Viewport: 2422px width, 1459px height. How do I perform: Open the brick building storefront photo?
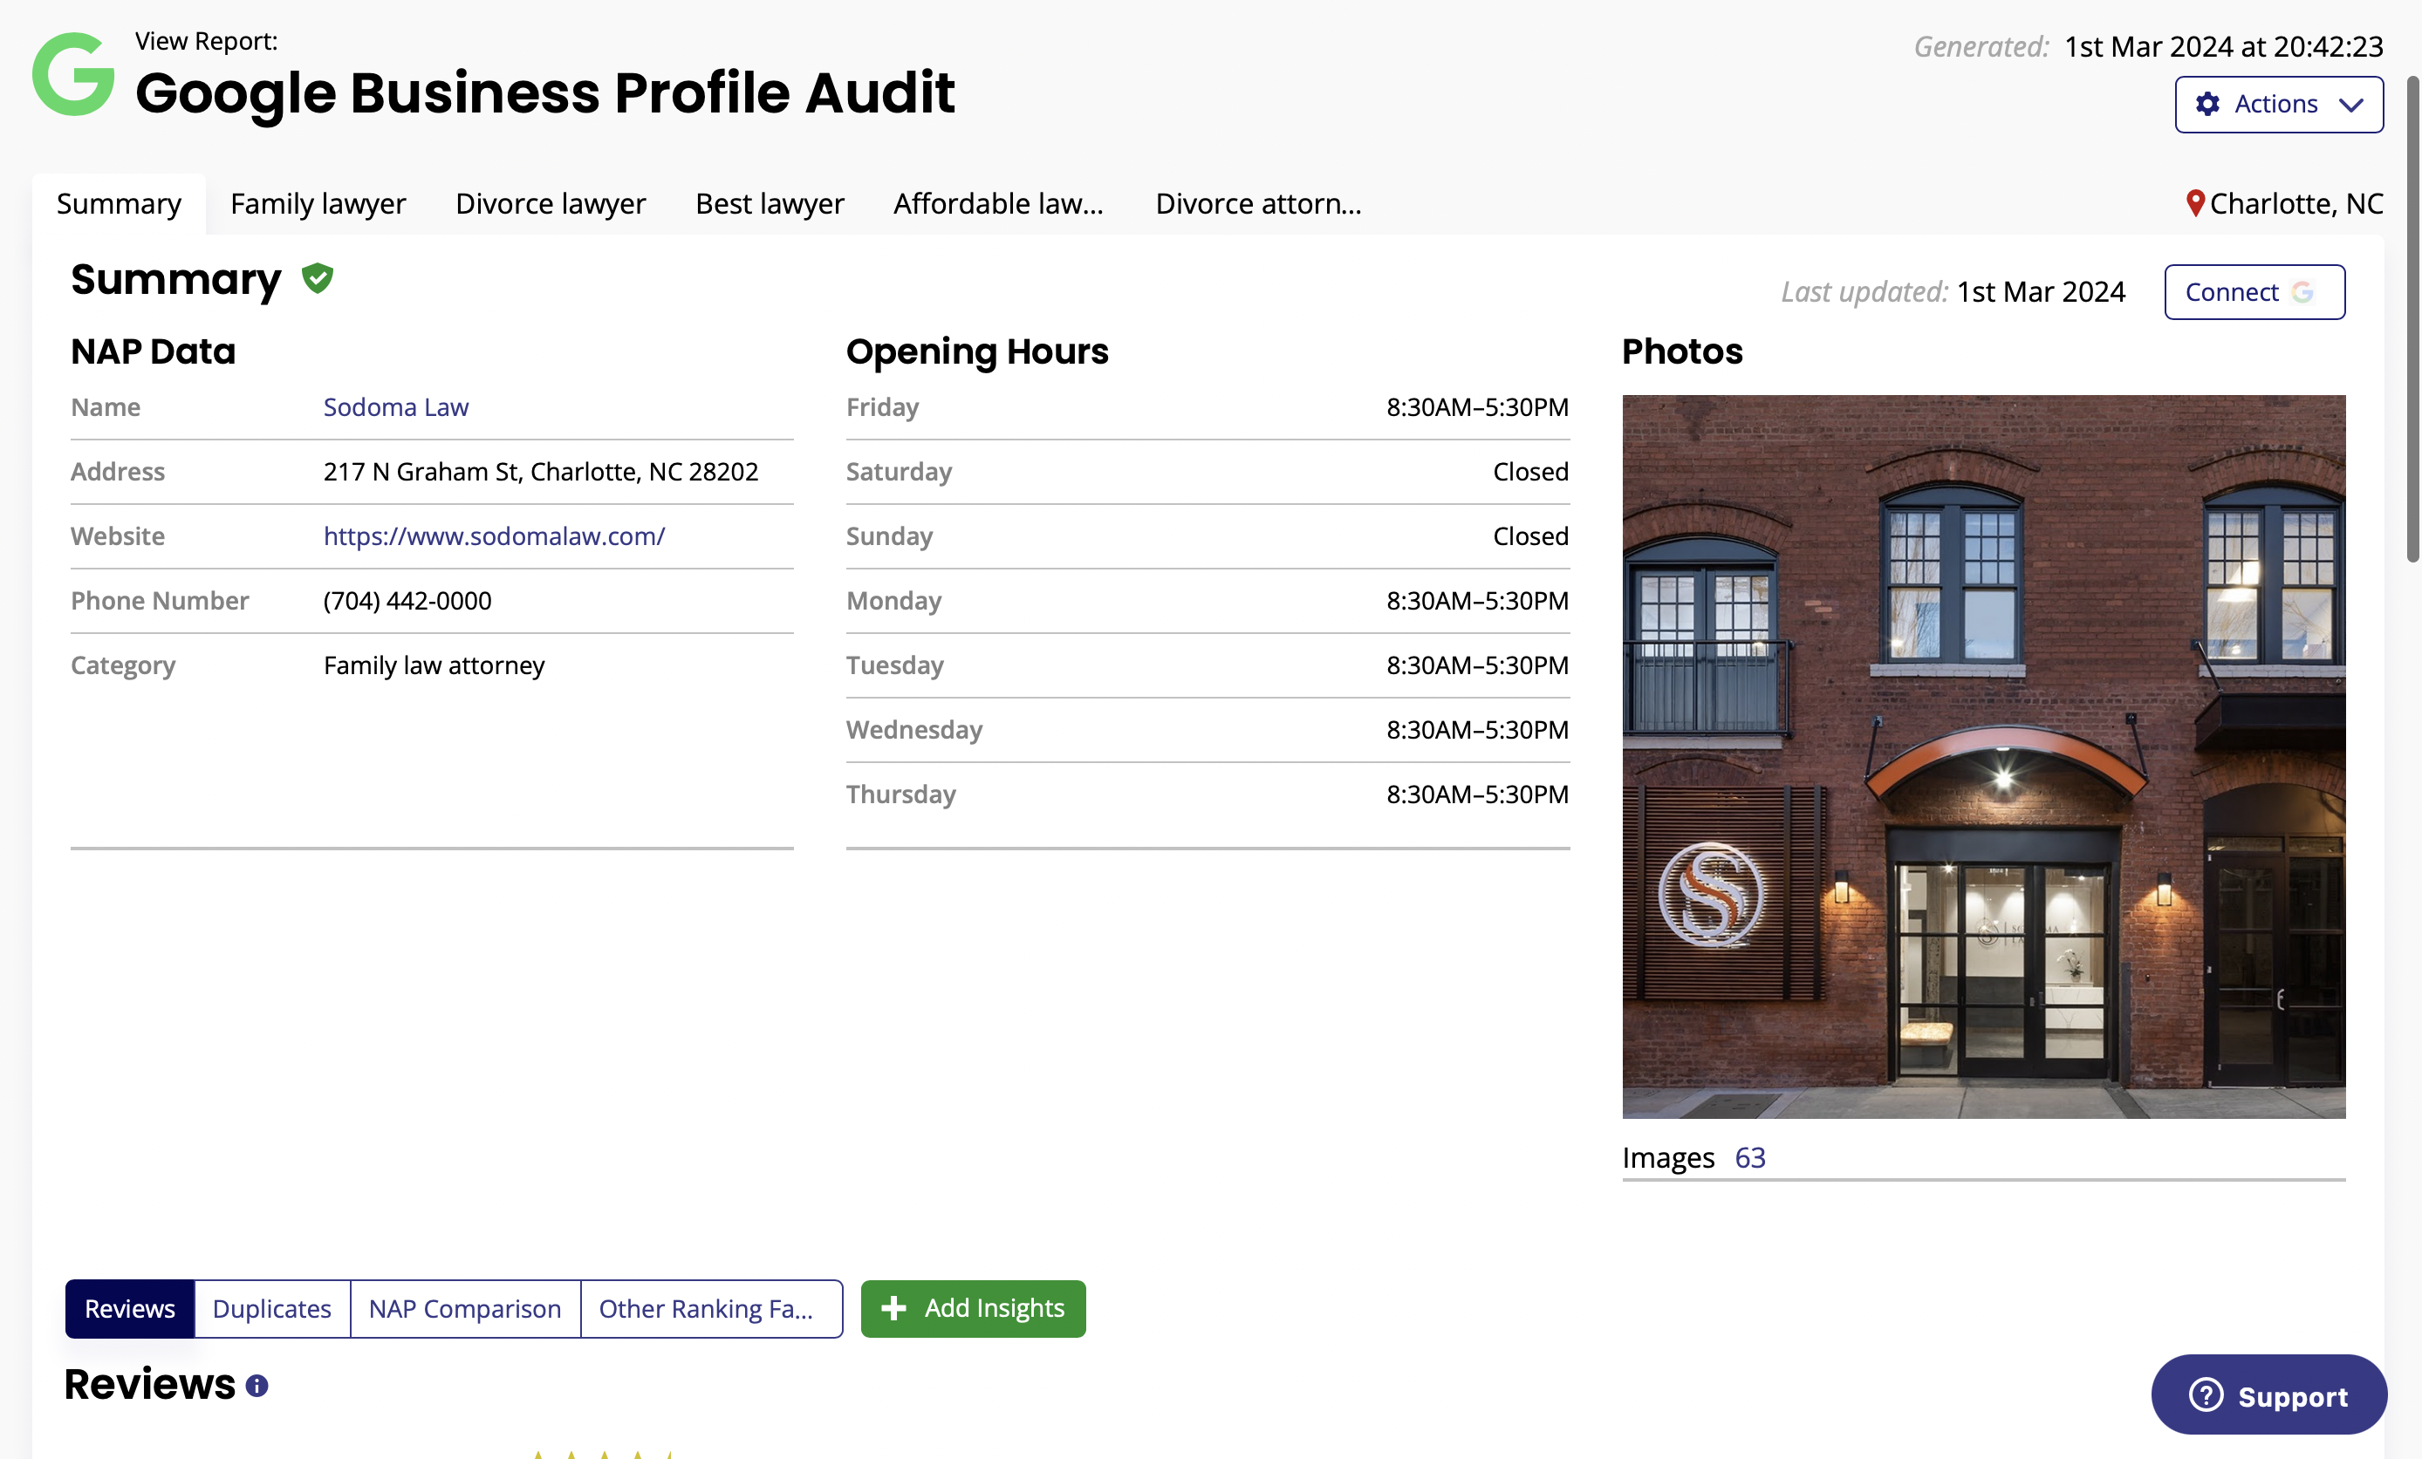click(x=1982, y=756)
